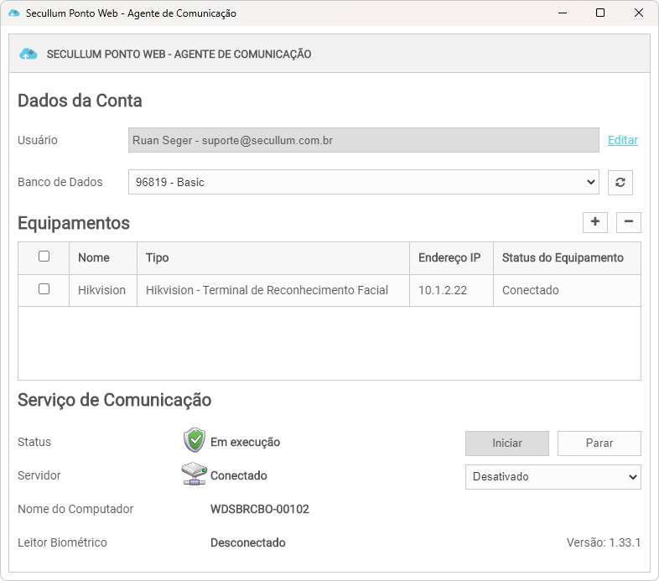
Task: Click the server connection icon
Action: [194, 475]
